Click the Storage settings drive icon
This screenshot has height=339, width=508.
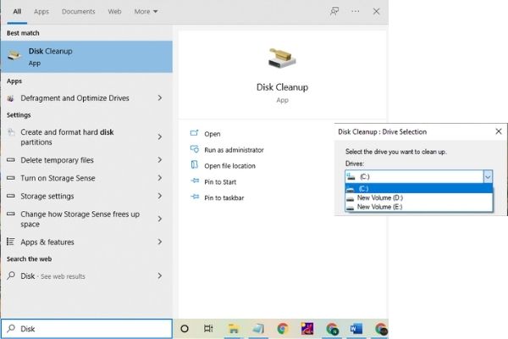pyautogui.click(x=11, y=196)
